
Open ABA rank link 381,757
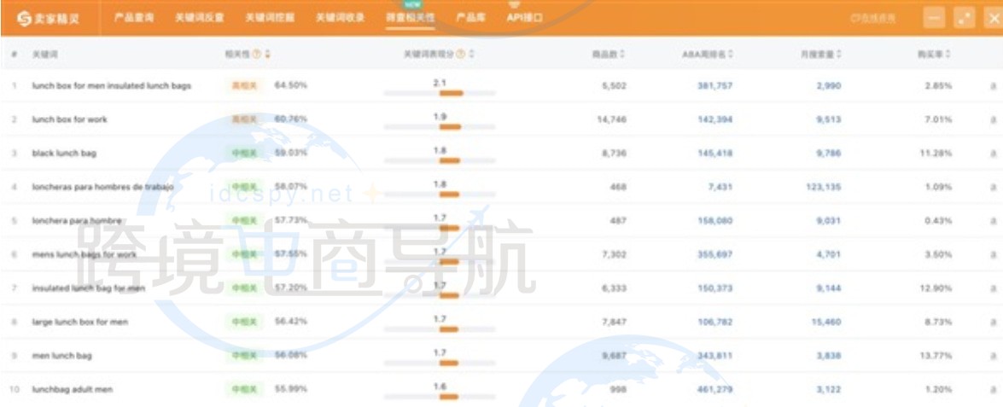point(714,86)
